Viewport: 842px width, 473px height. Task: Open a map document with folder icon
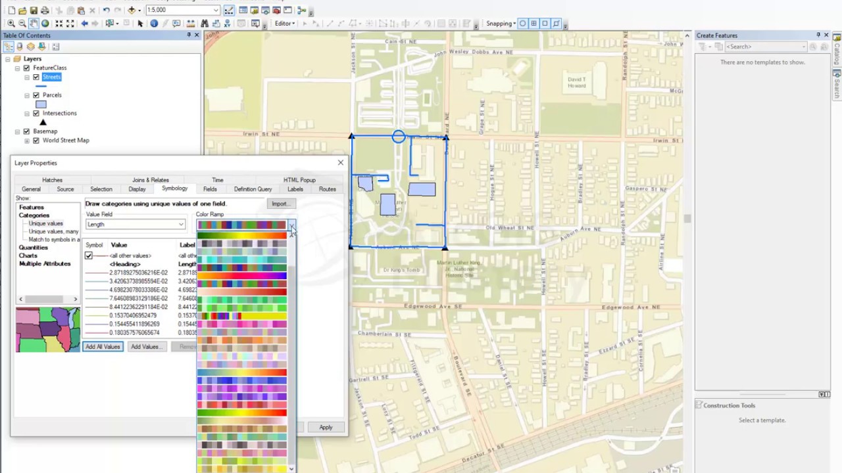coord(23,11)
